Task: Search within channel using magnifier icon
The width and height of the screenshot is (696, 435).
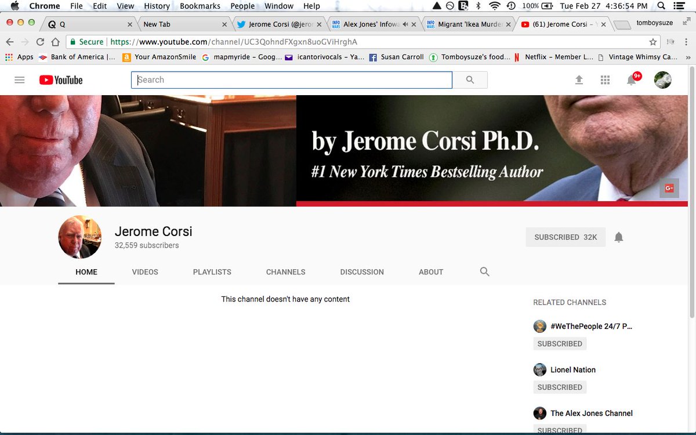Action: pos(485,271)
